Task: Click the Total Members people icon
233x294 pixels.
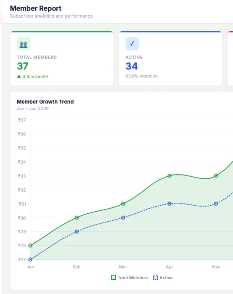Action: [x=23, y=44]
